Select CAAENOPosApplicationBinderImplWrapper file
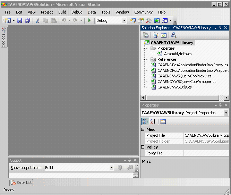231x195 pixels. (x=193, y=70)
